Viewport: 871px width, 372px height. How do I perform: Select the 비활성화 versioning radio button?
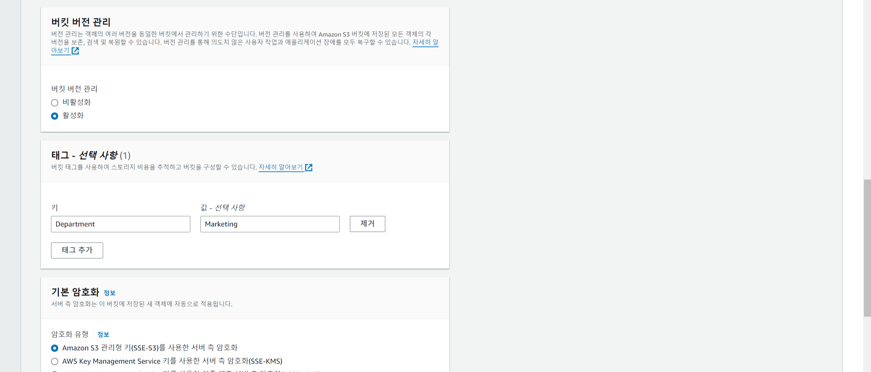click(x=54, y=102)
